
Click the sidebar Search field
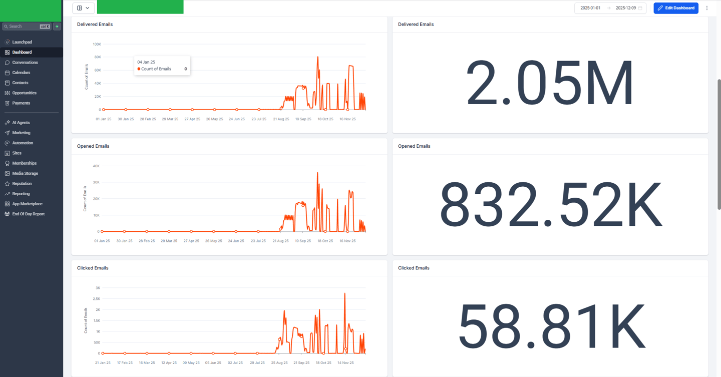27,27
